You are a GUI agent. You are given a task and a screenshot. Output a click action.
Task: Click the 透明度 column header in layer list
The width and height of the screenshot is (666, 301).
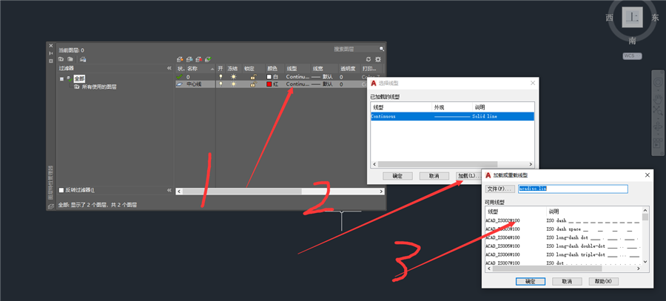pos(349,68)
